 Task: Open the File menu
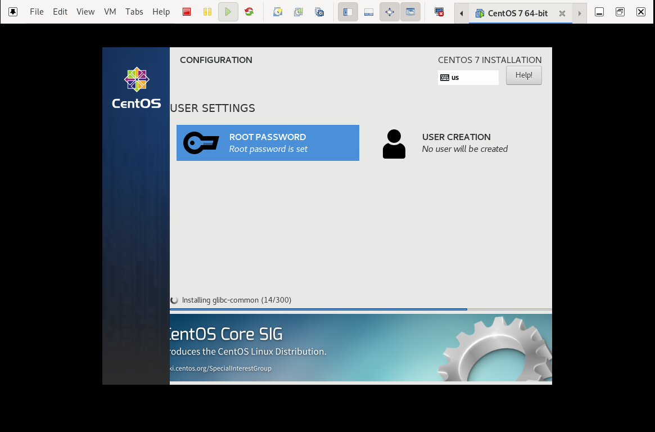(37, 12)
